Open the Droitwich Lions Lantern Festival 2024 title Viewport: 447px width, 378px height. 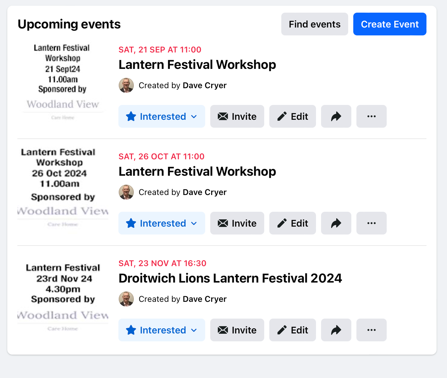pyautogui.click(x=230, y=278)
